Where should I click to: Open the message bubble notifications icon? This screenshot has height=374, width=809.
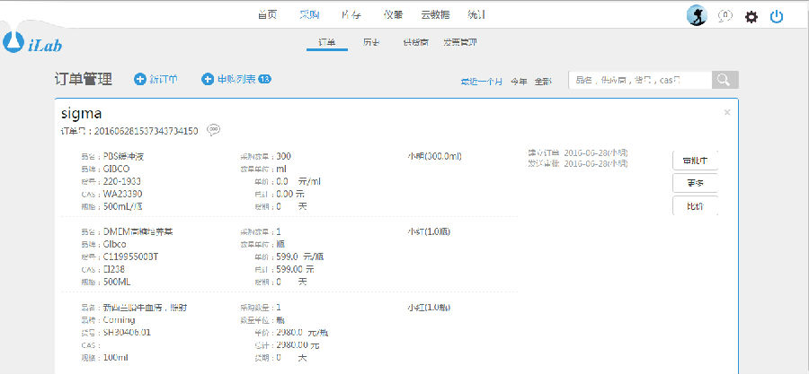725,16
